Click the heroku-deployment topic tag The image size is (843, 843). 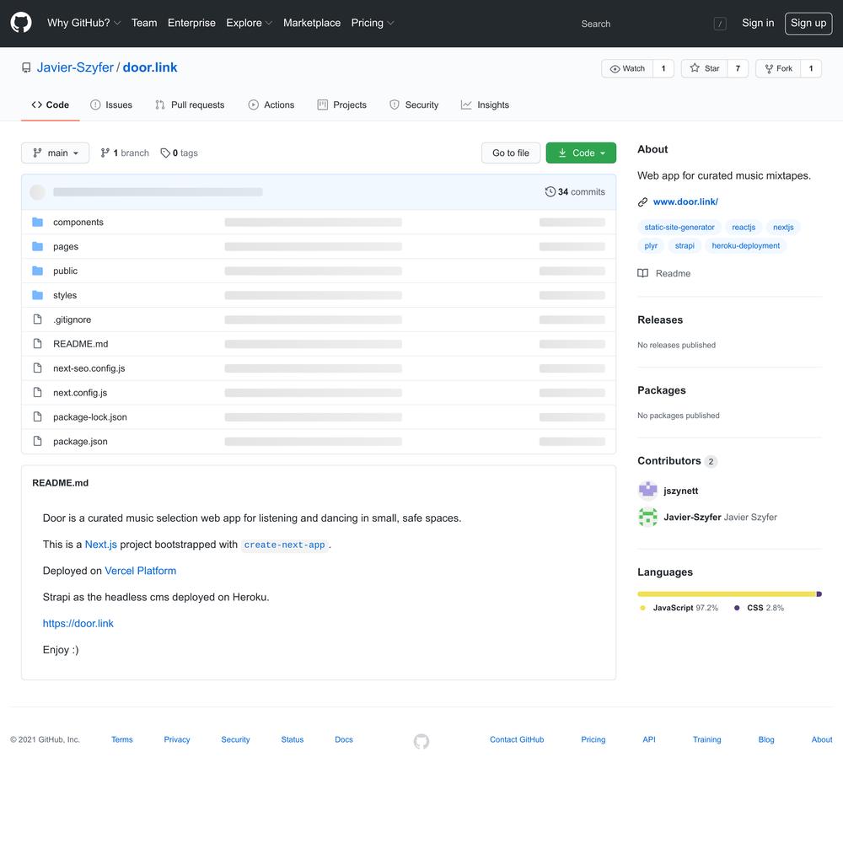pos(746,245)
